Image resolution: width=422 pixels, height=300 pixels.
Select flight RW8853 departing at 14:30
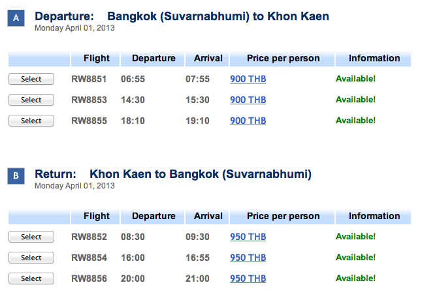[x=31, y=100]
